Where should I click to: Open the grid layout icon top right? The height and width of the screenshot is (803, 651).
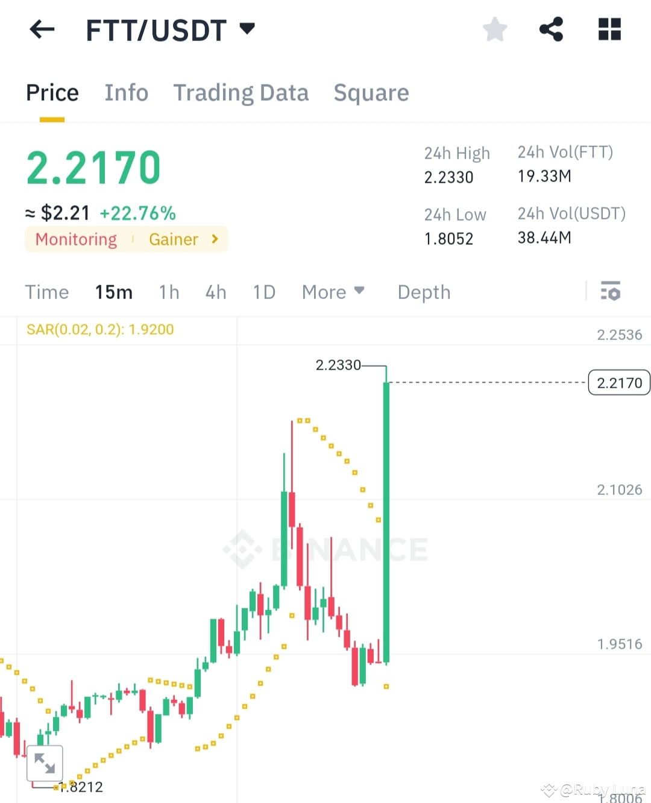click(609, 29)
